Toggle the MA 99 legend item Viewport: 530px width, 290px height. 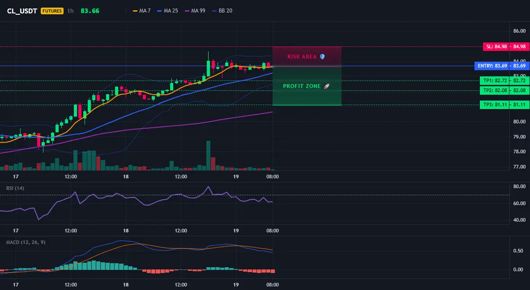[195, 11]
